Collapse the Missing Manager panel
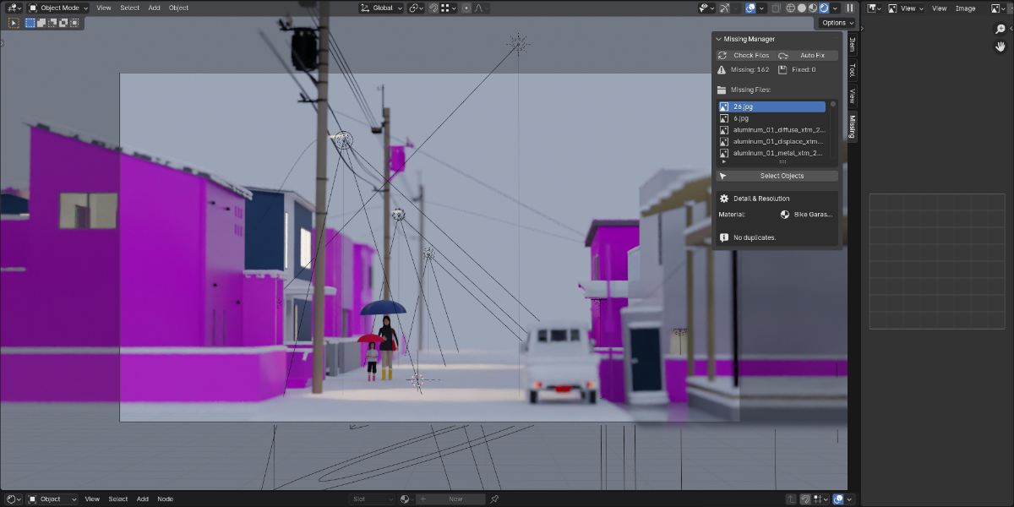 [719, 39]
